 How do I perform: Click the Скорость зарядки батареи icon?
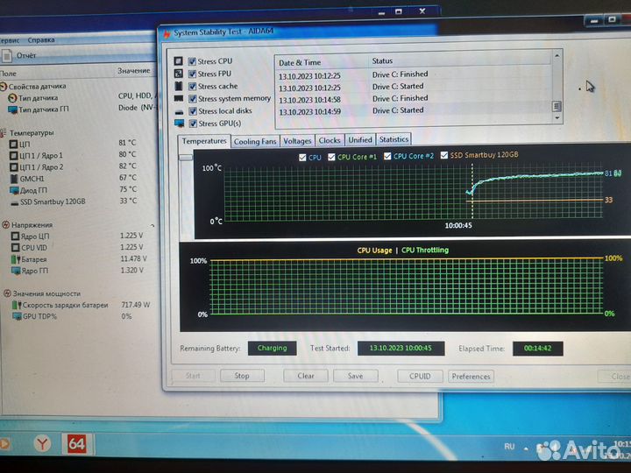[x=17, y=305]
